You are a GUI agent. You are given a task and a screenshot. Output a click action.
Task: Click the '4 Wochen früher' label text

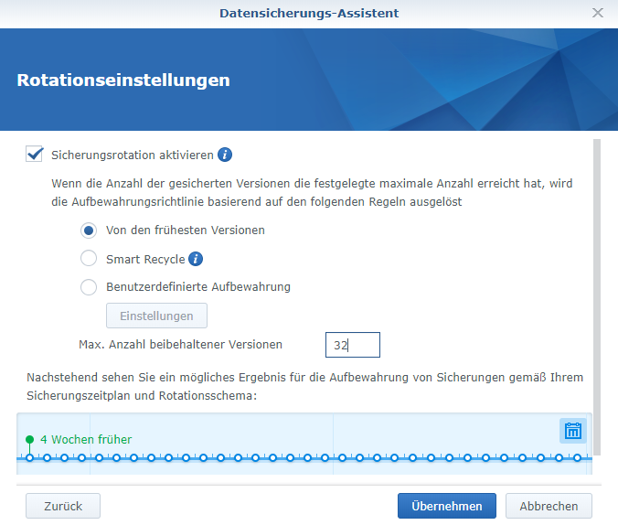86,440
